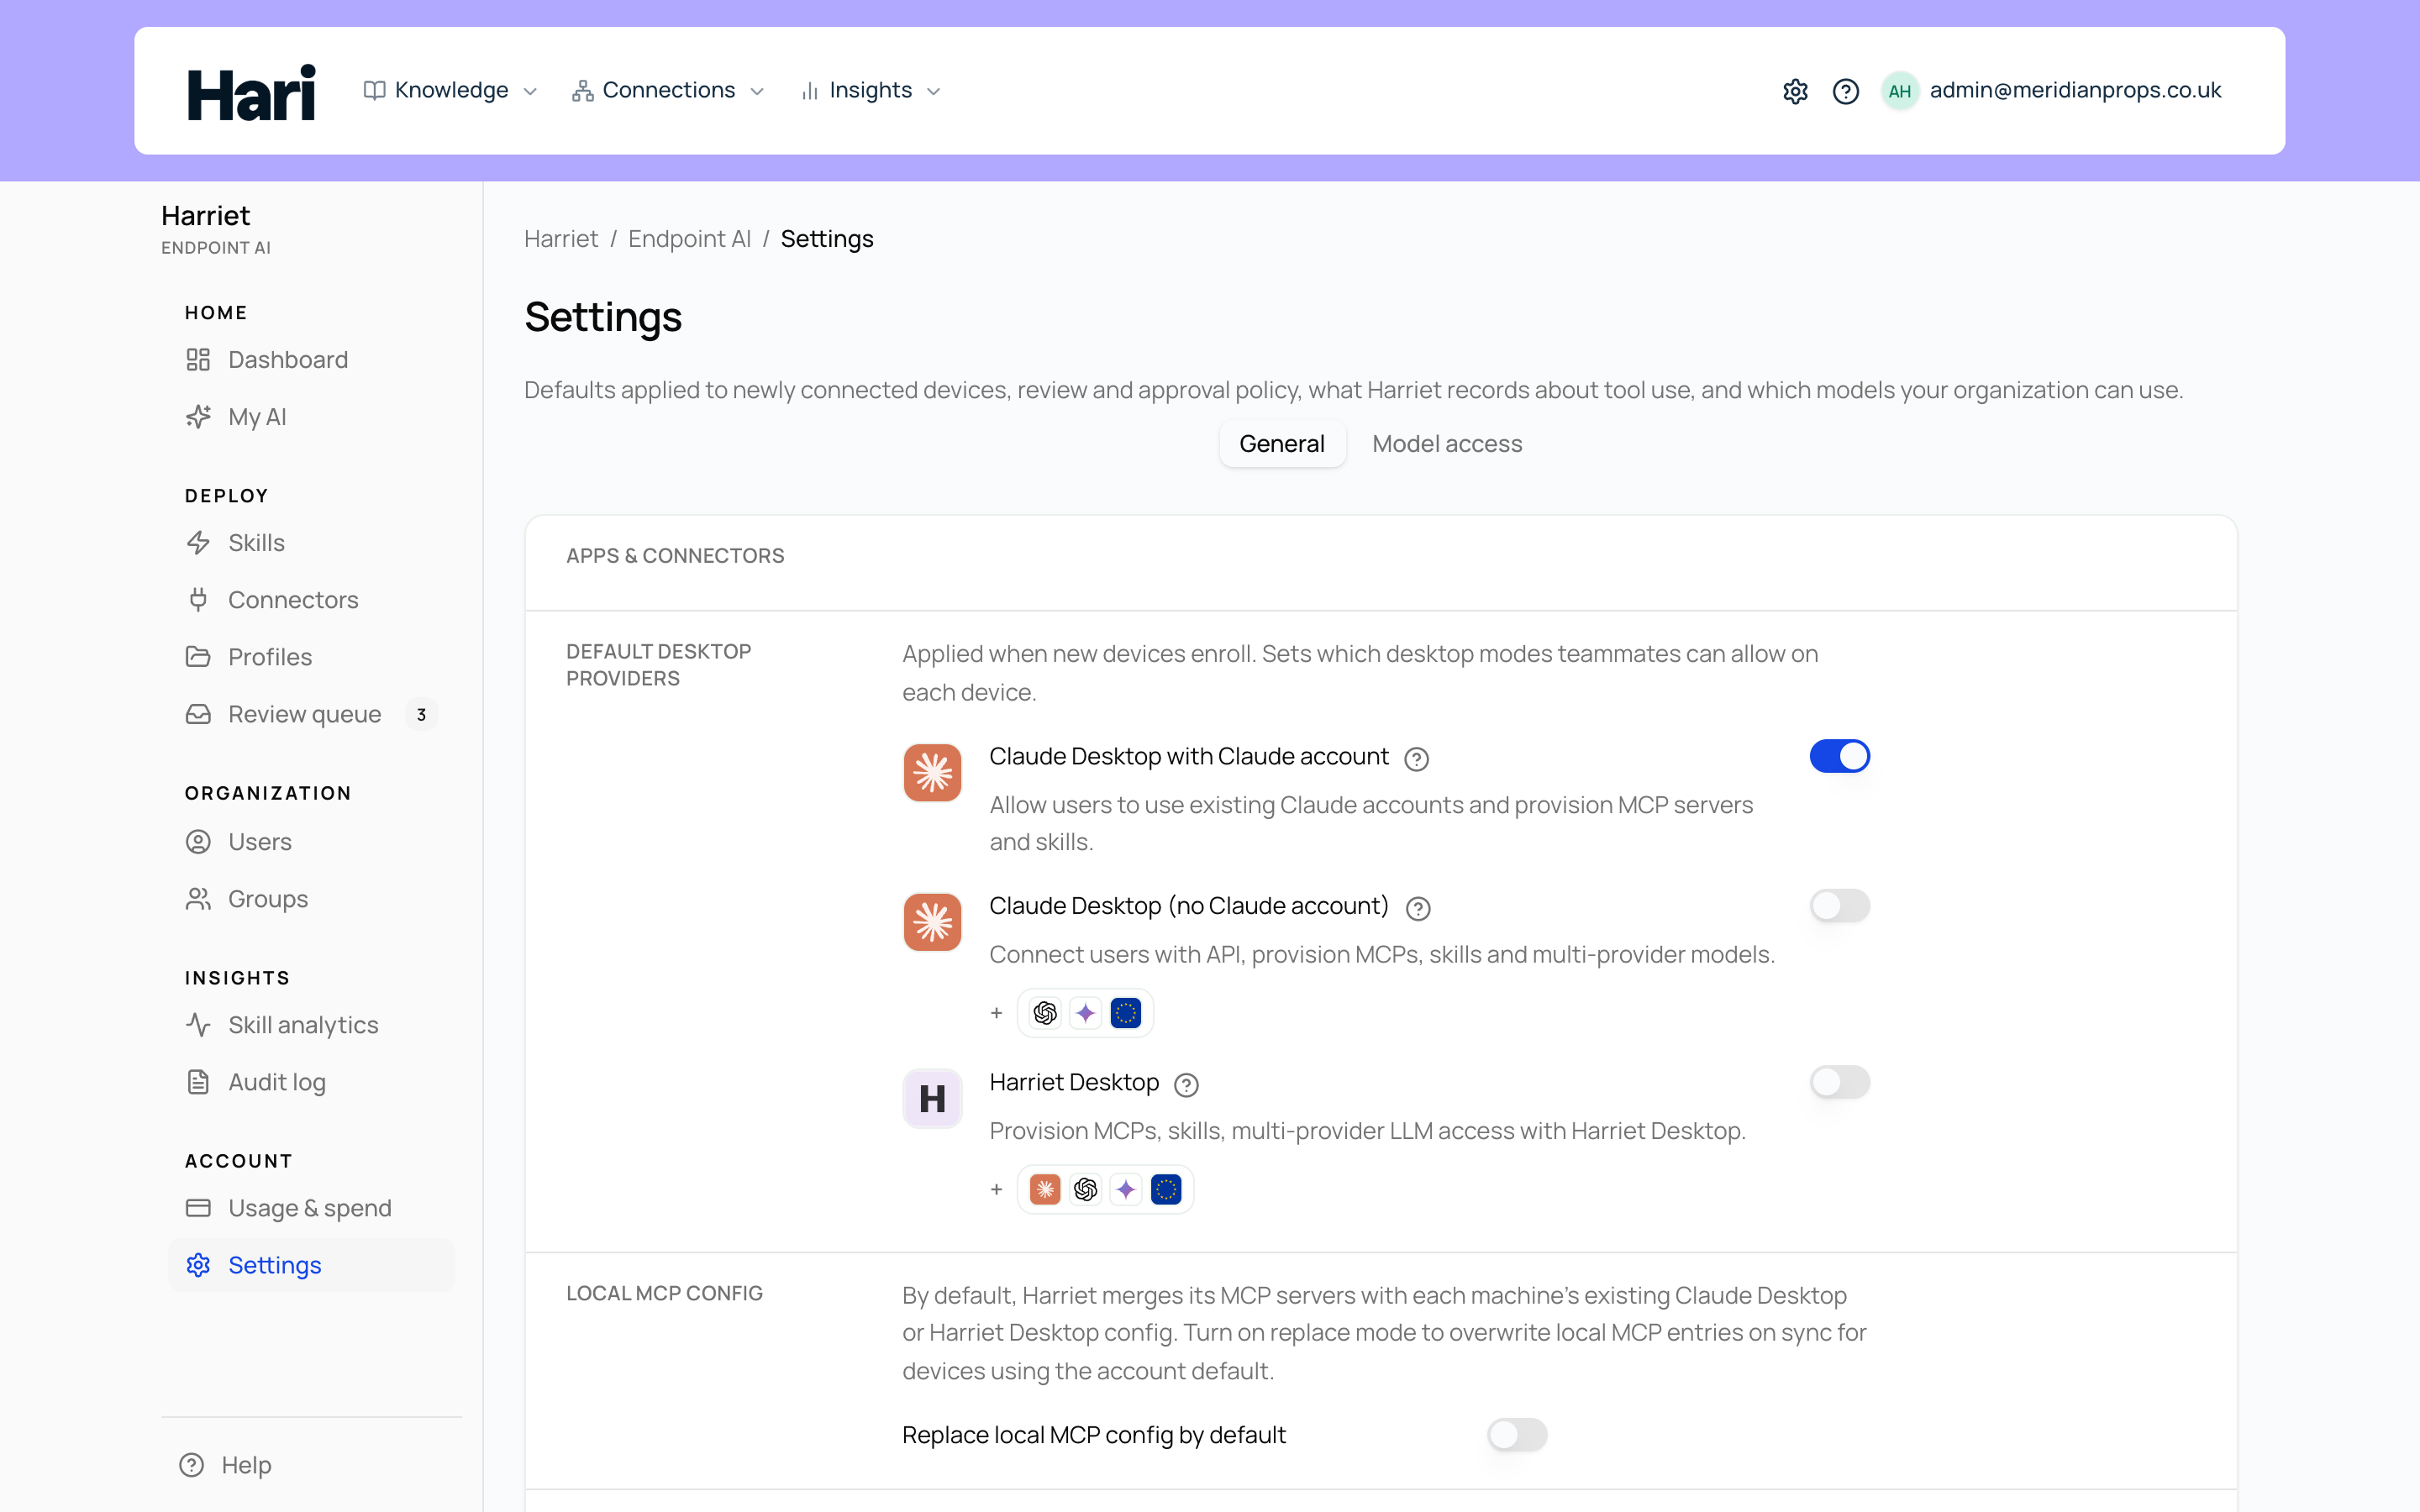The height and width of the screenshot is (1512, 2420).
Task: Click the LOCAL MCP CONFIG label
Action: tap(664, 1294)
